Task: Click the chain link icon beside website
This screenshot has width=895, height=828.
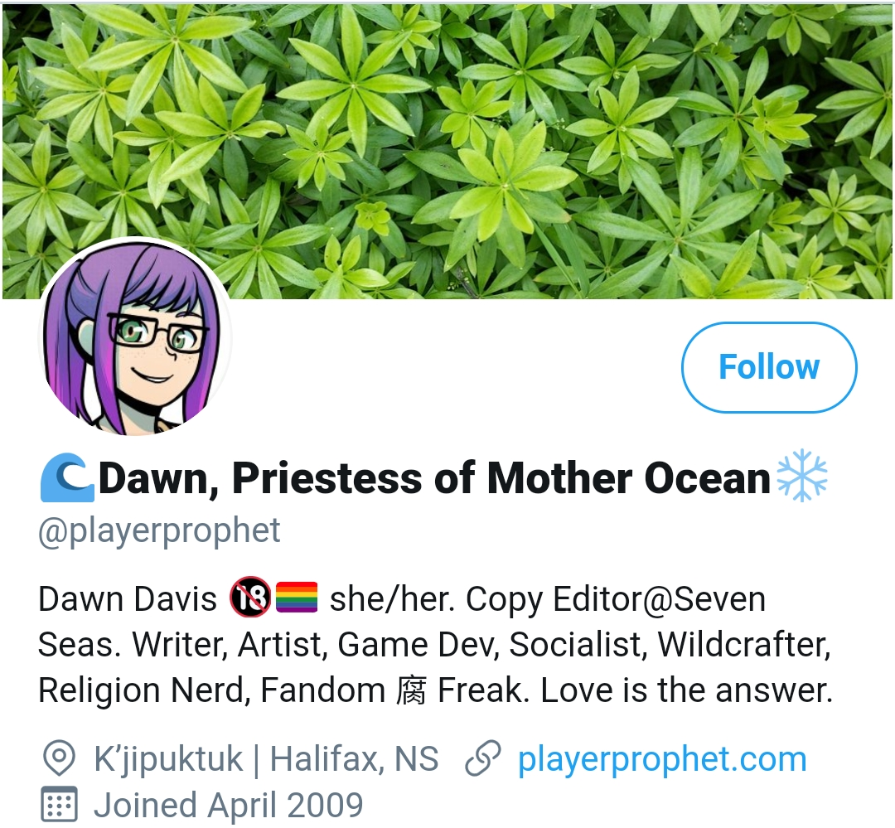Action: click(483, 759)
